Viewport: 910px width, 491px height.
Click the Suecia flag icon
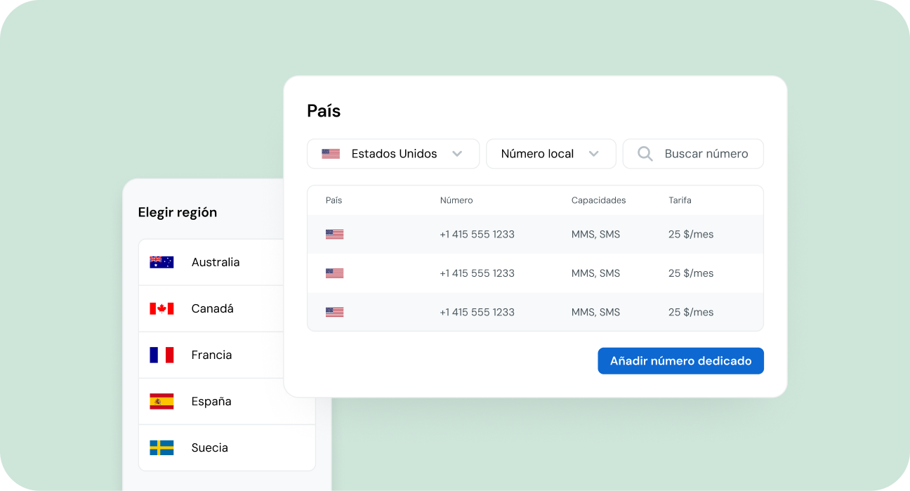pos(161,447)
